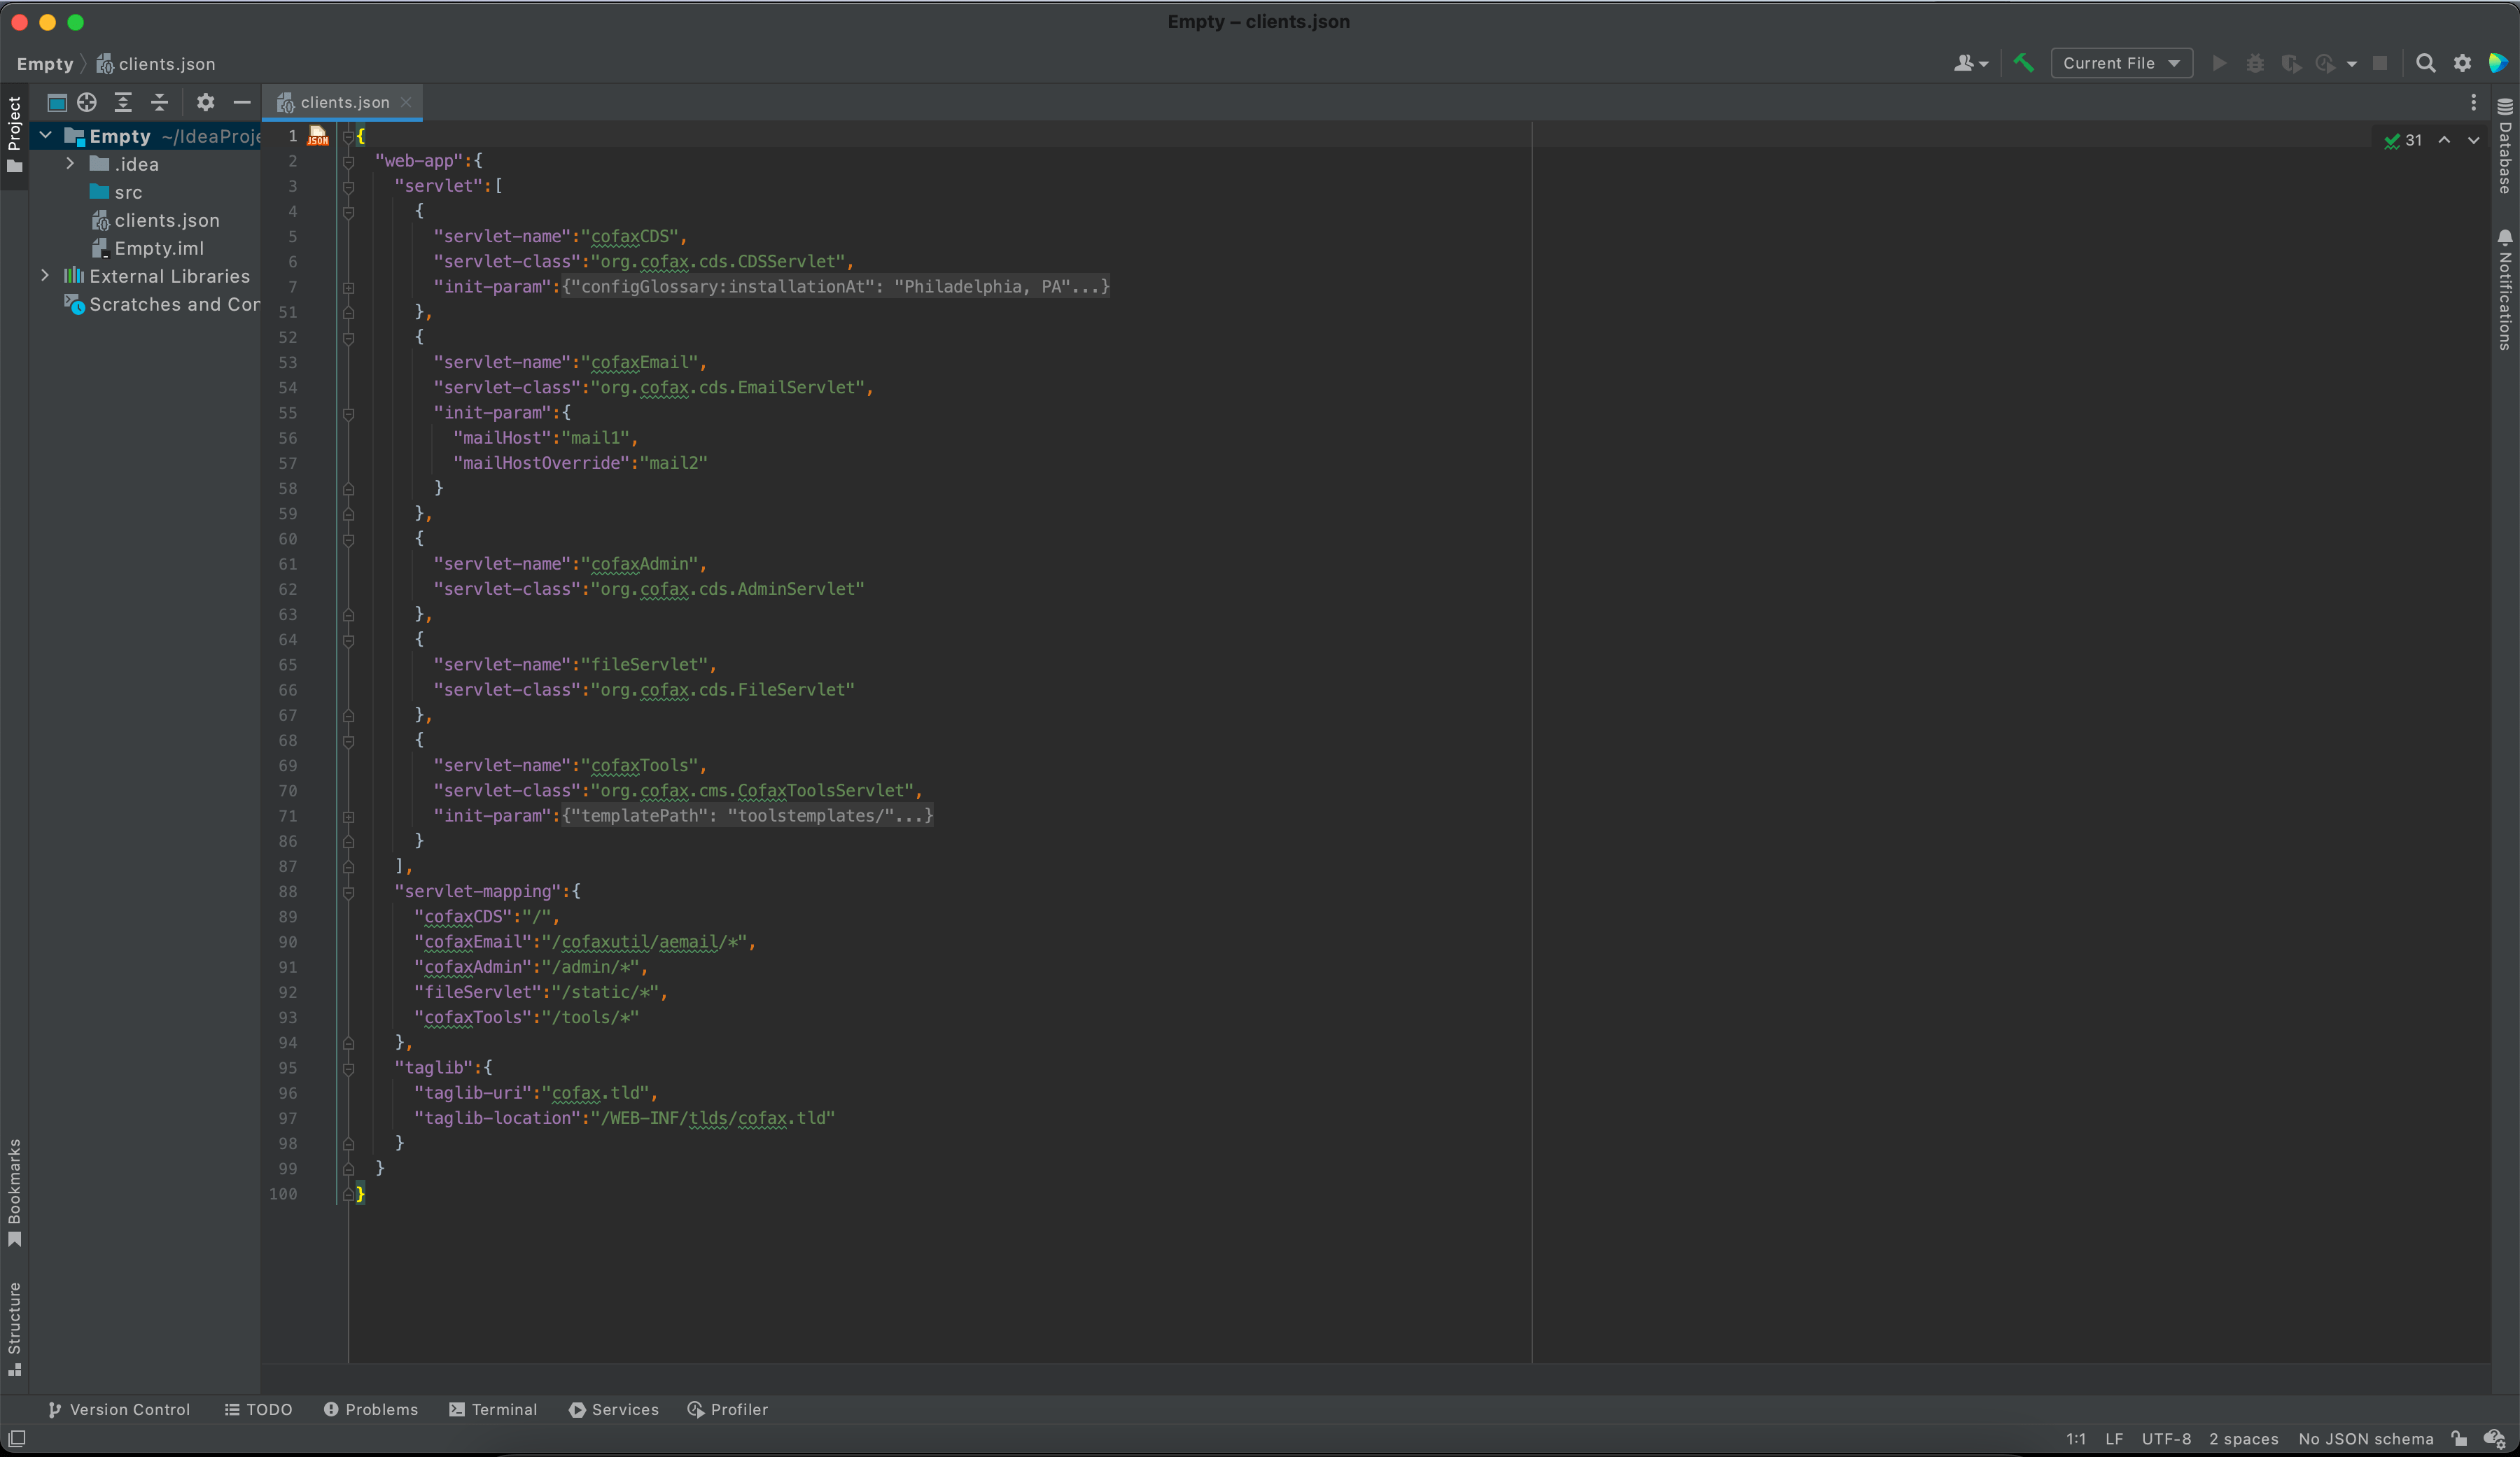Open Search Everywhere with the magnifier icon
The height and width of the screenshot is (1457, 2520).
tap(2426, 63)
